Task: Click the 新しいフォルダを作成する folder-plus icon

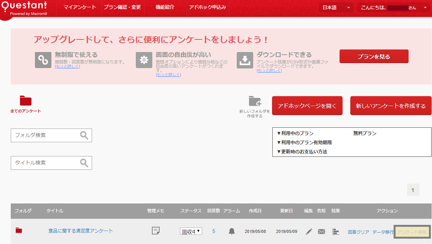Action: pos(255,101)
